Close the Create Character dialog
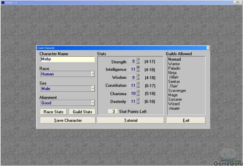 click(208, 48)
